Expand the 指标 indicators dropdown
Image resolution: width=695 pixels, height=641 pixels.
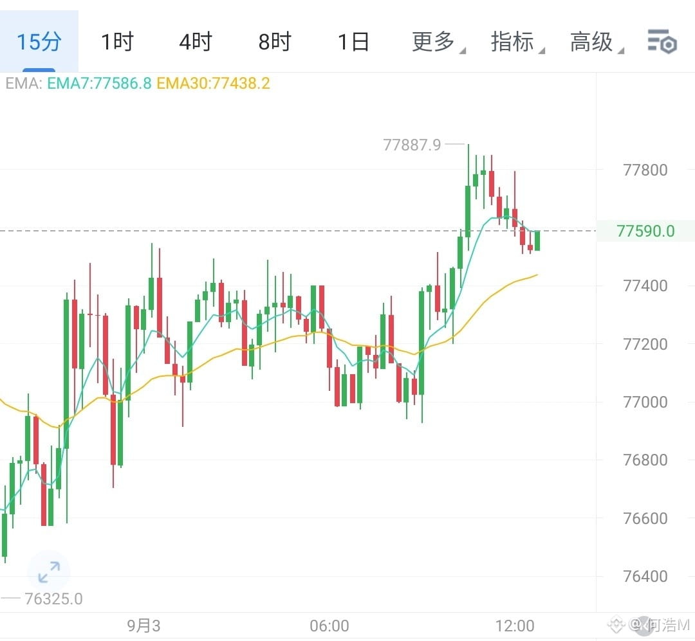517,42
